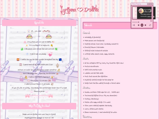Click the Interests section header
Viewport: 159px width, 119px height.
[120, 25]
